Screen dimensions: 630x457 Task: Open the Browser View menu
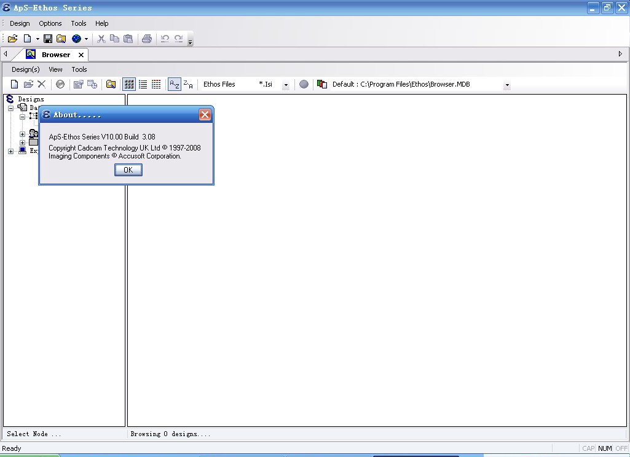coord(55,69)
